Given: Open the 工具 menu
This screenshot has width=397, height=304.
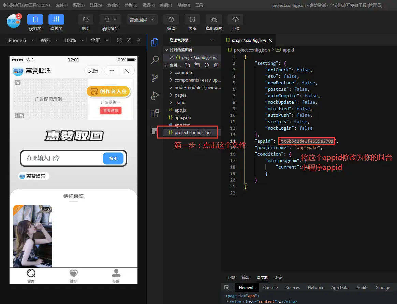Looking at the screenshot, I should [199, 5].
